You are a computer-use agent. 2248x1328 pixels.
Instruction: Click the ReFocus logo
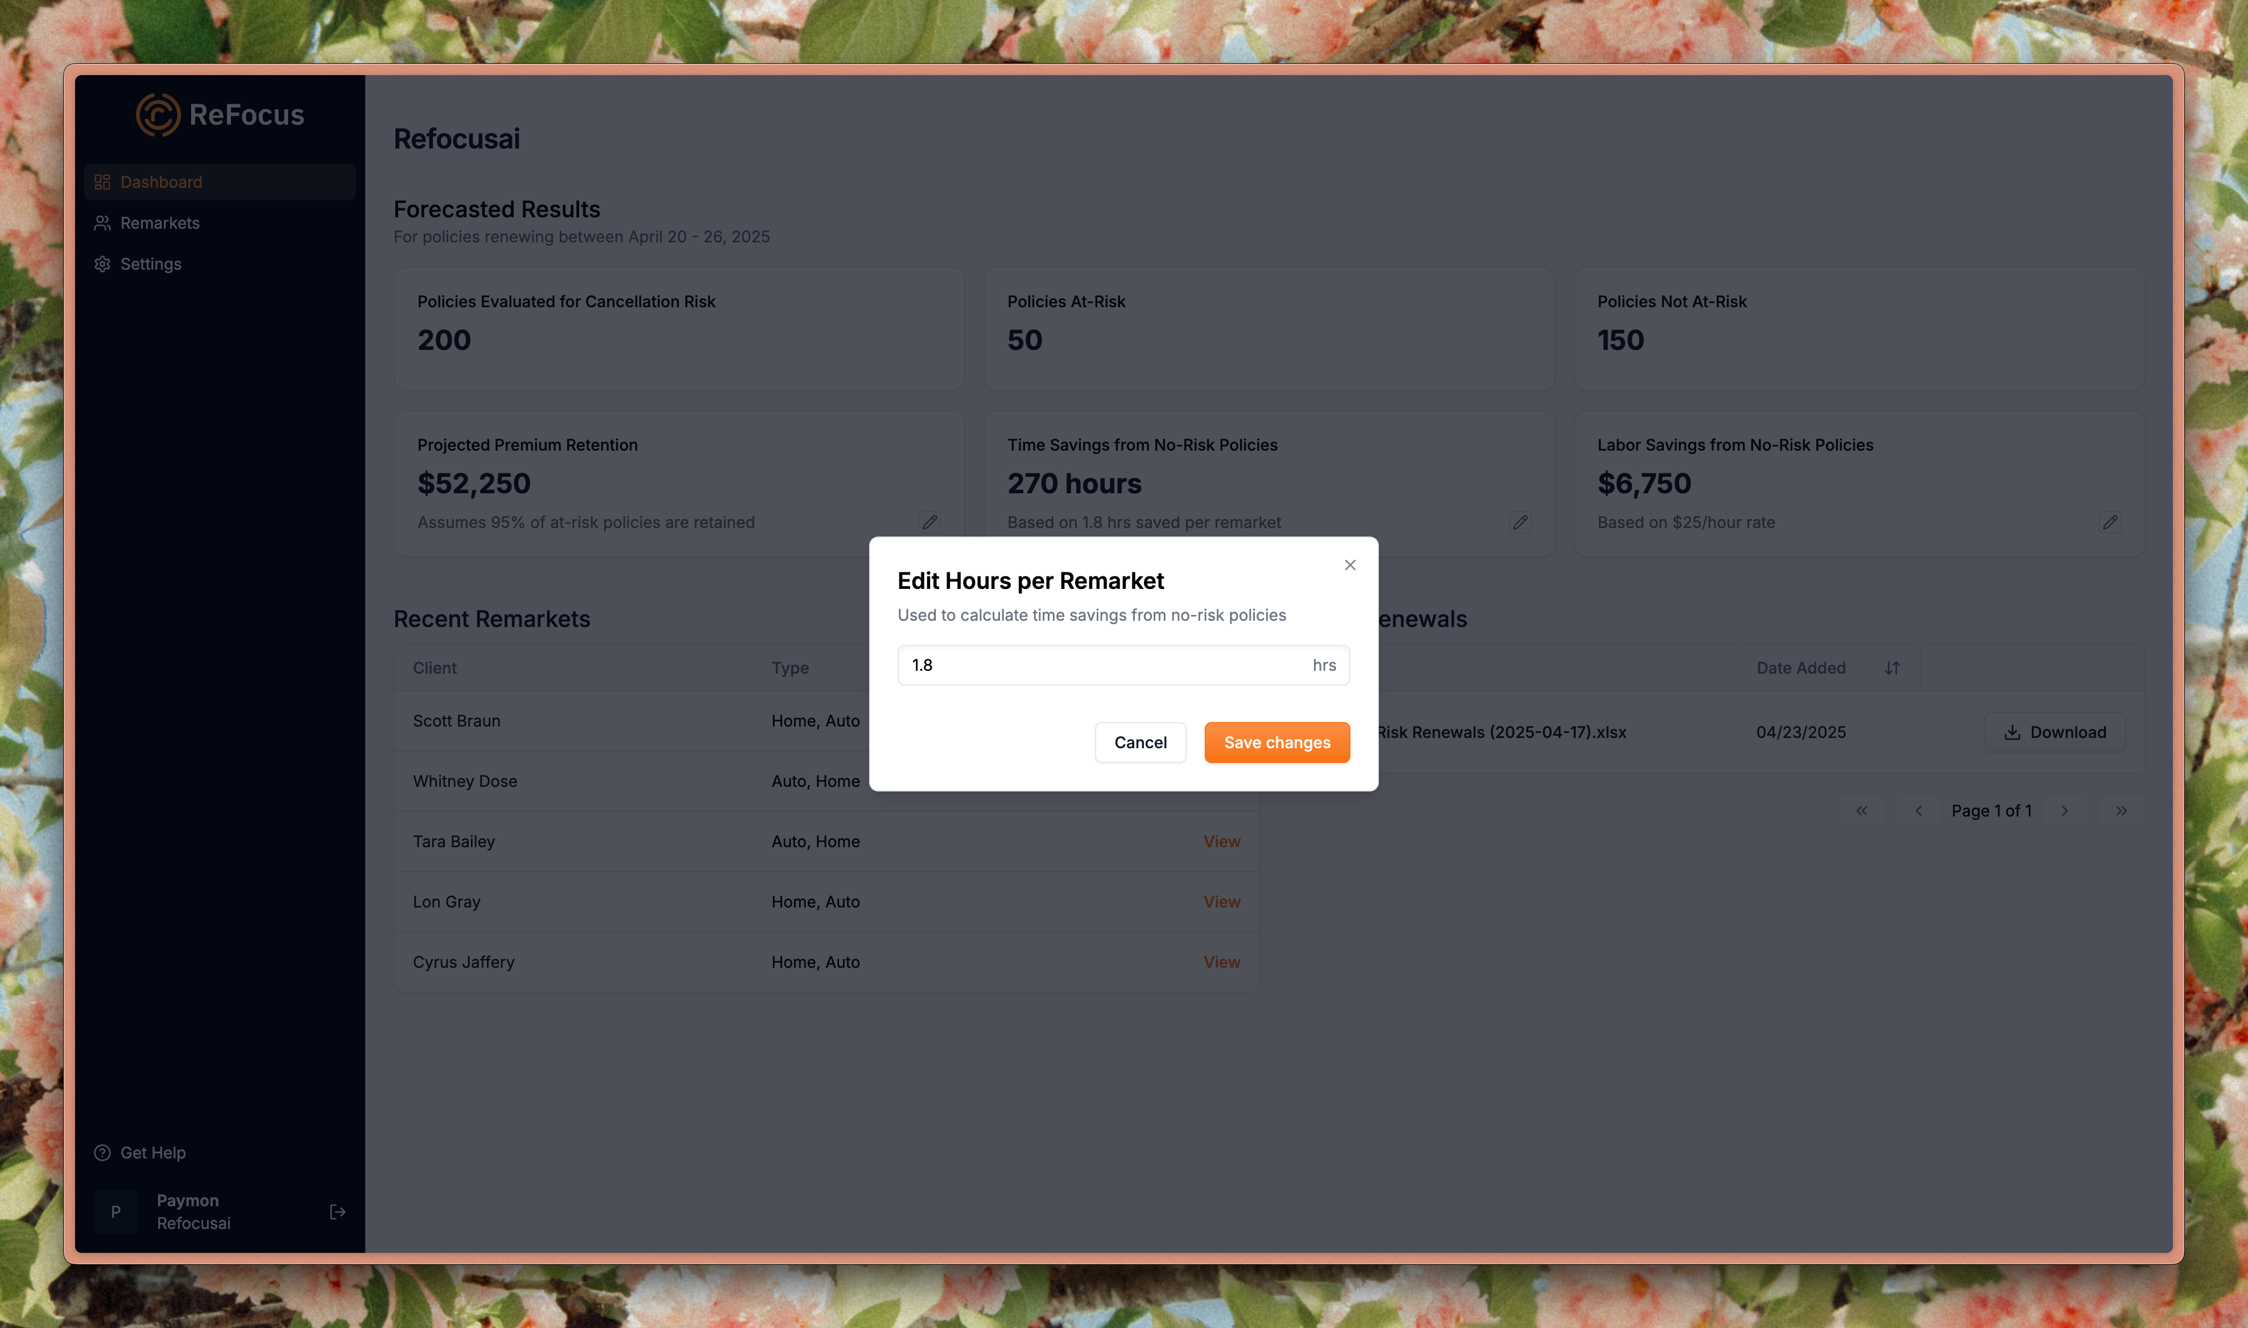click(x=220, y=114)
